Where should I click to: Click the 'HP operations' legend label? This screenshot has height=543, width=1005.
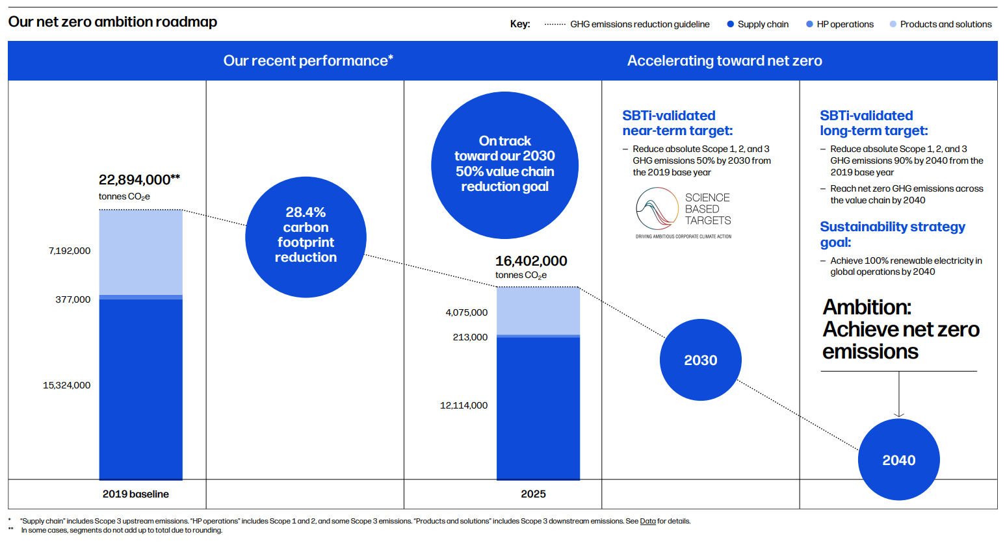point(845,24)
